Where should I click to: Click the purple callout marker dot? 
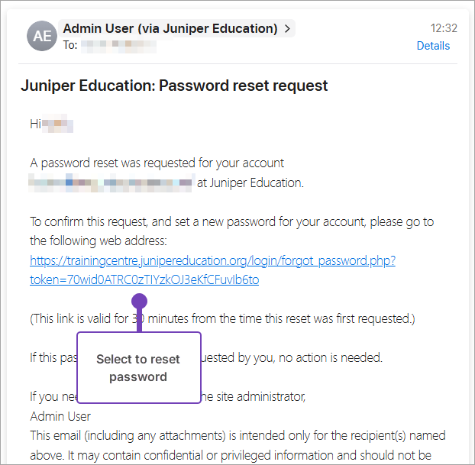(139, 301)
